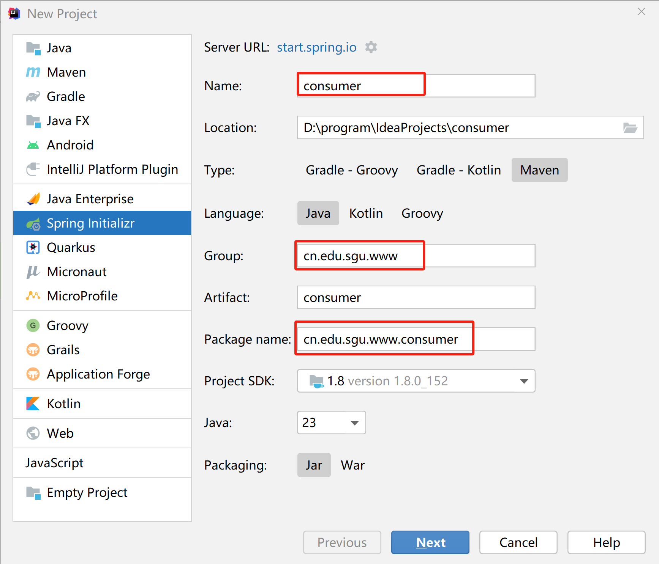Click the IntelliJ Platform Plugin icon
The width and height of the screenshot is (659, 564).
tap(33, 169)
